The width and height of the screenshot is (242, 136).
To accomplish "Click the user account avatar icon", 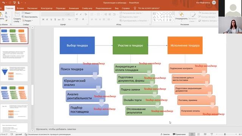I will [x=214, y=3].
